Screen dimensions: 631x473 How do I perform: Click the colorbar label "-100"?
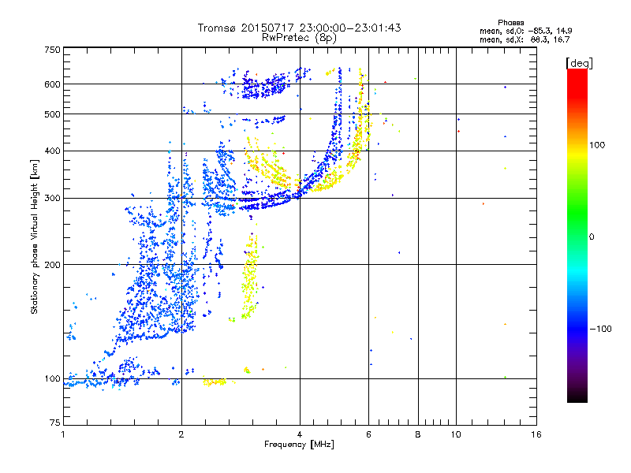tap(600, 329)
